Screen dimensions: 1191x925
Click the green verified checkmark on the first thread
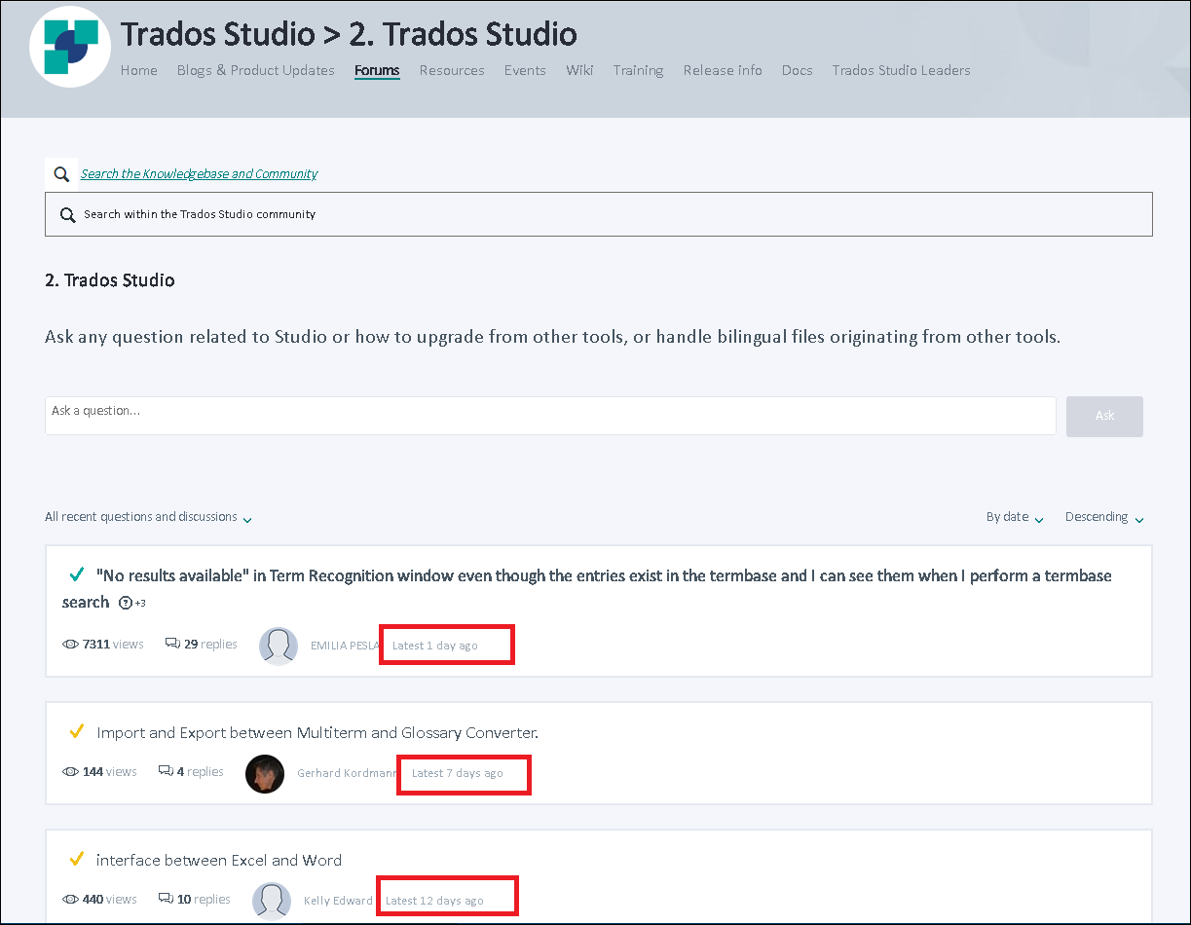click(x=78, y=574)
